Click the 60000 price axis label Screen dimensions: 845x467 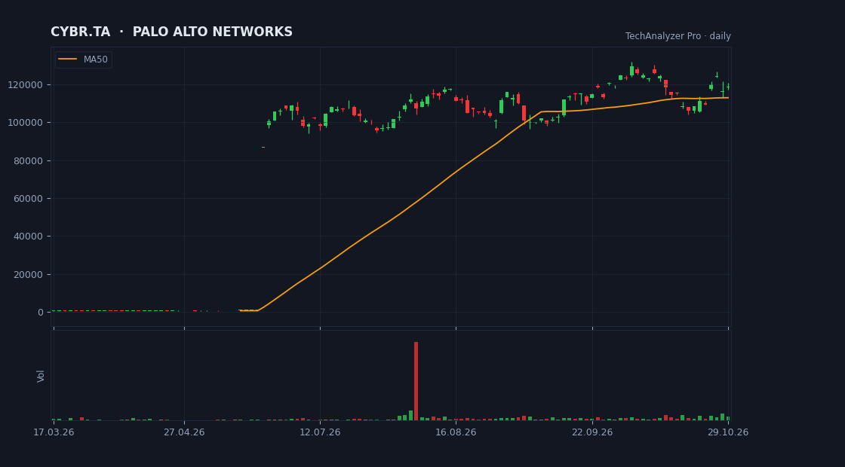28,199
